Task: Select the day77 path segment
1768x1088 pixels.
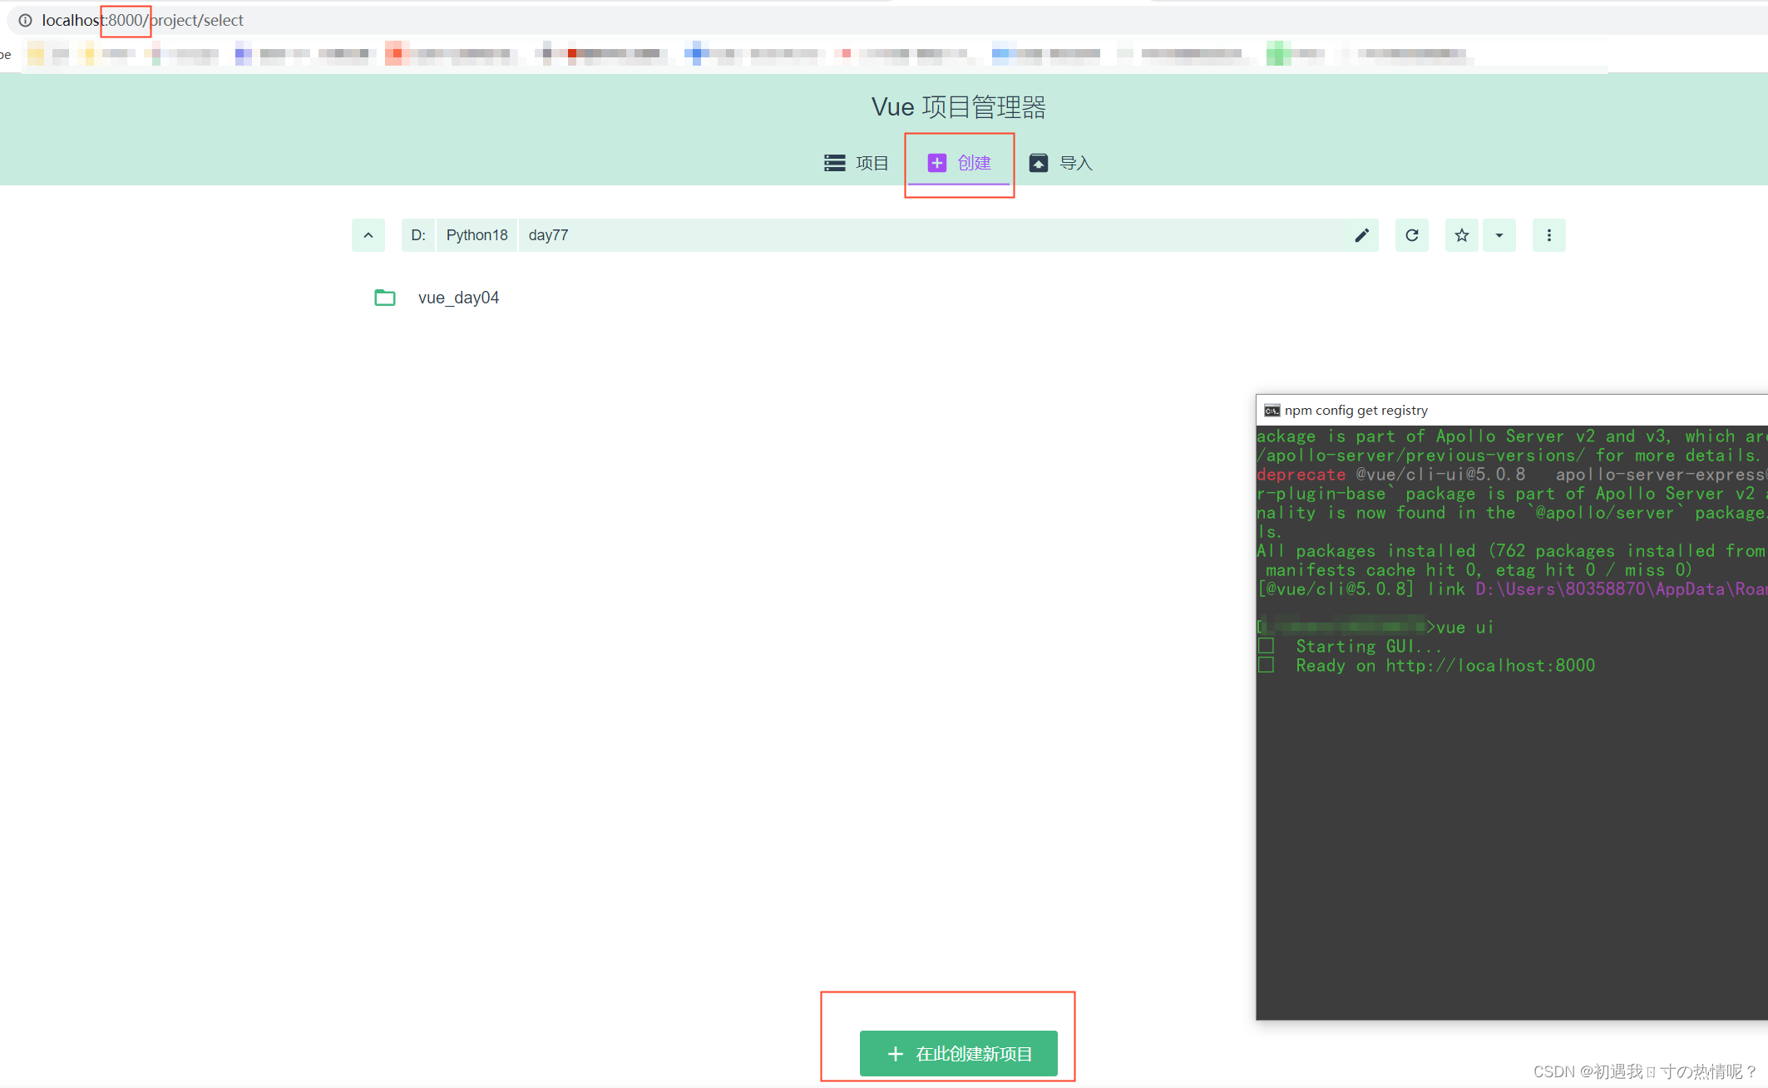Action: click(548, 235)
